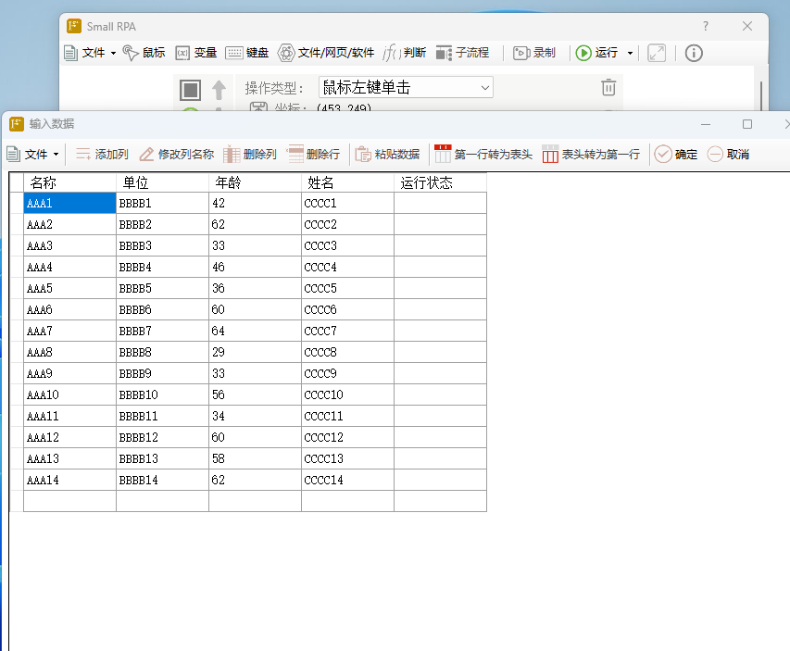The image size is (790, 651).
Task: Click 表头转为第一行 button
Action: [592, 154]
